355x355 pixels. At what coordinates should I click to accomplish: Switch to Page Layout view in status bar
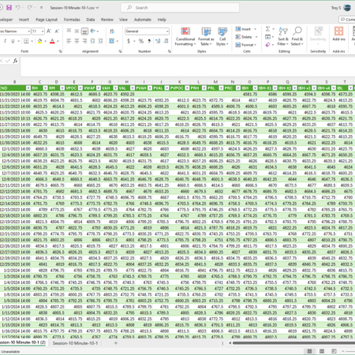[322, 351]
